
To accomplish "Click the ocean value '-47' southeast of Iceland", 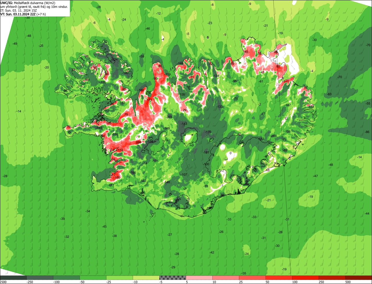I will [x=316, y=176].
